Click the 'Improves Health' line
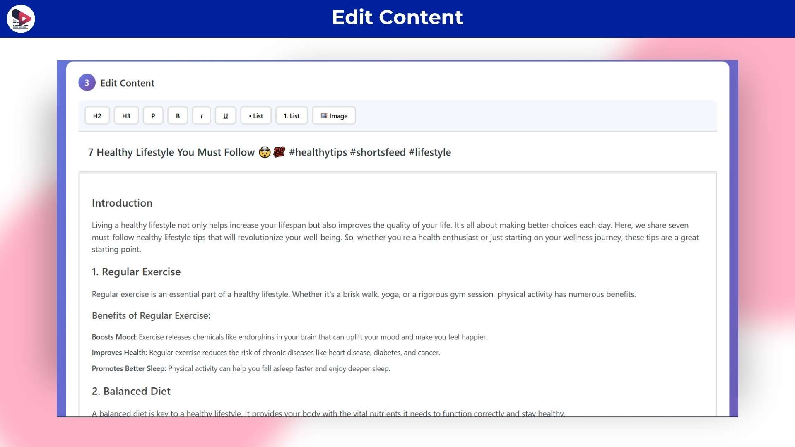The image size is (795, 447). click(265, 353)
